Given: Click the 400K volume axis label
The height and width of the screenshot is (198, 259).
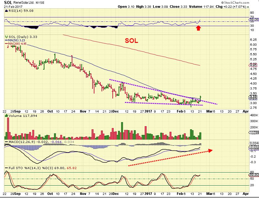Looking at the screenshot, I should pyautogui.click(x=254, y=115).
